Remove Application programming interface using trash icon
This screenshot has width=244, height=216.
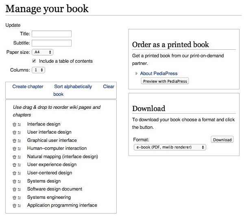point(14,205)
